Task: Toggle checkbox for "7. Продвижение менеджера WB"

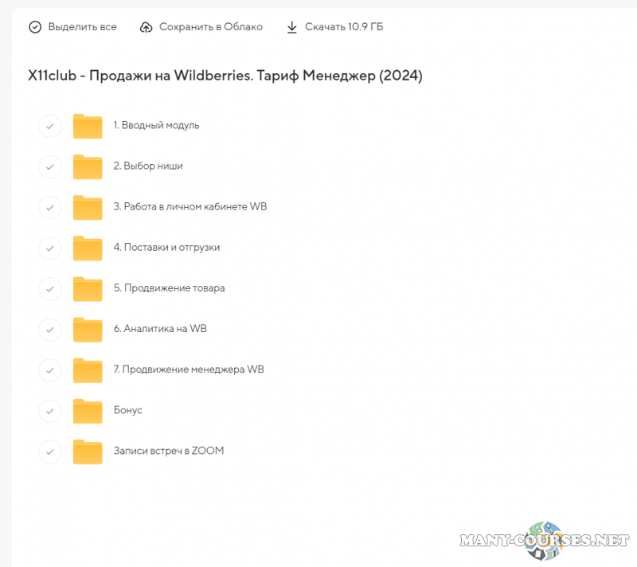Action: click(x=49, y=370)
